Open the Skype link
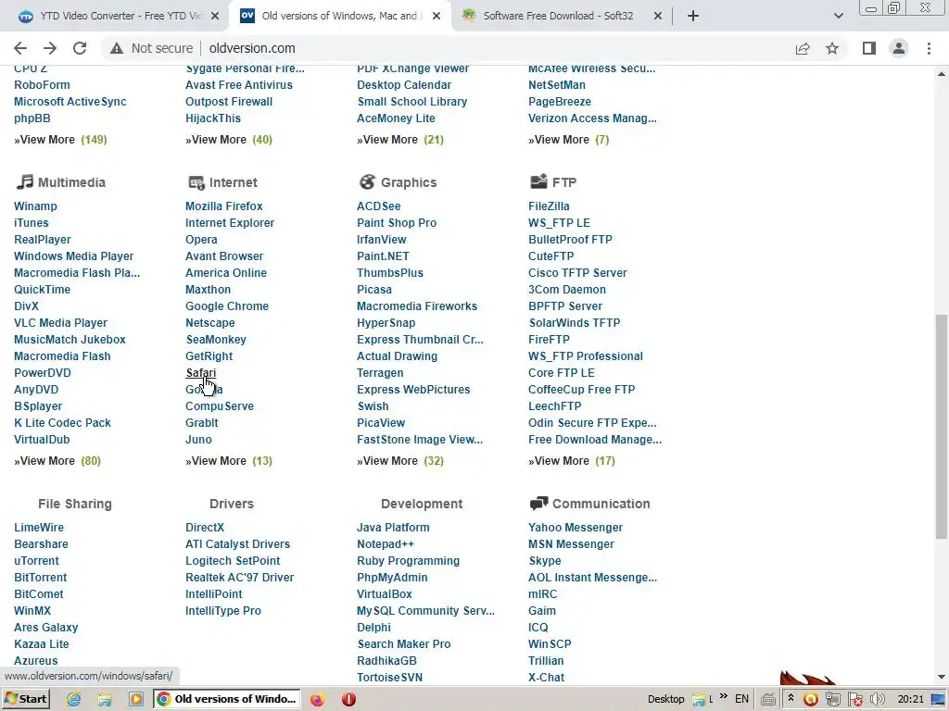Image resolution: width=949 pixels, height=711 pixels. pyautogui.click(x=544, y=561)
